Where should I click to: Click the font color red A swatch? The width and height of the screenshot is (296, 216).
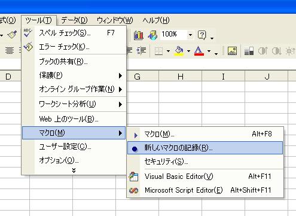pyautogui.click(x=199, y=51)
